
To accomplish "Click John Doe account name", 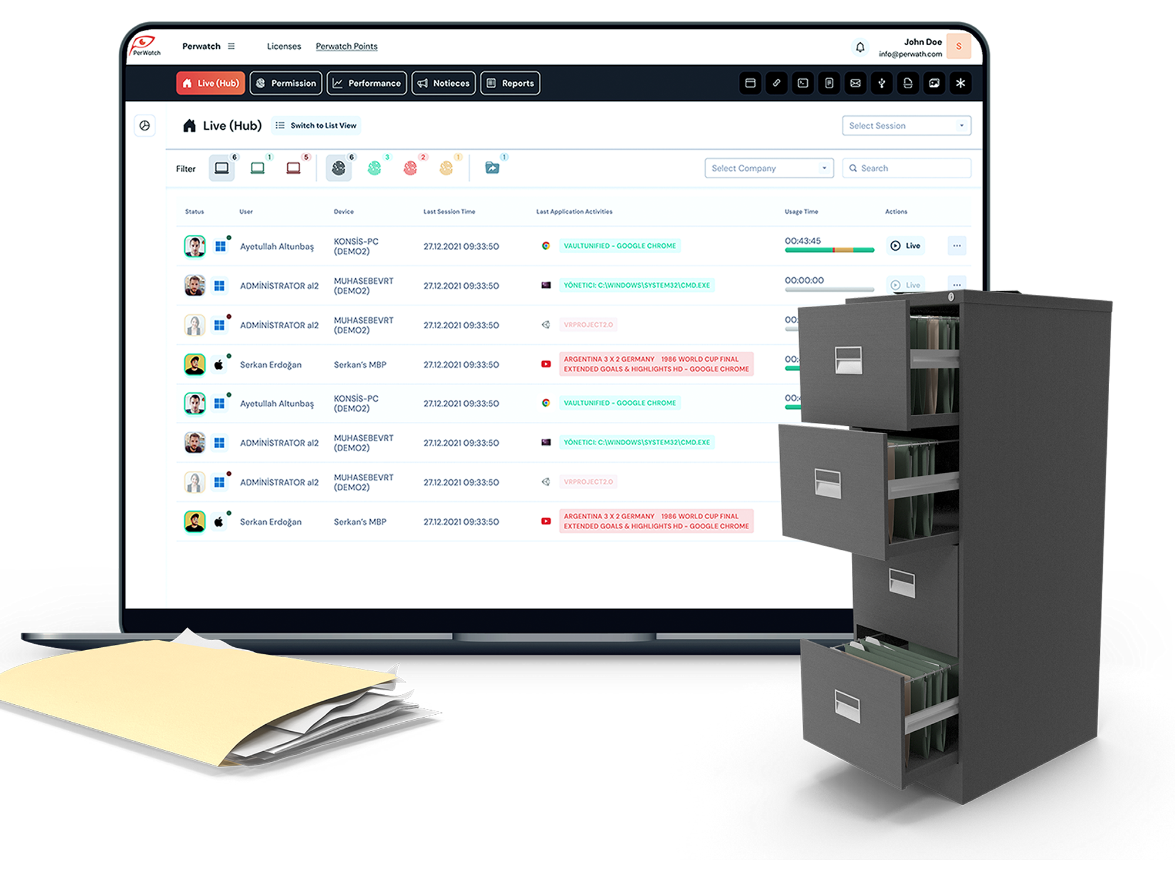I will (x=922, y=42).
